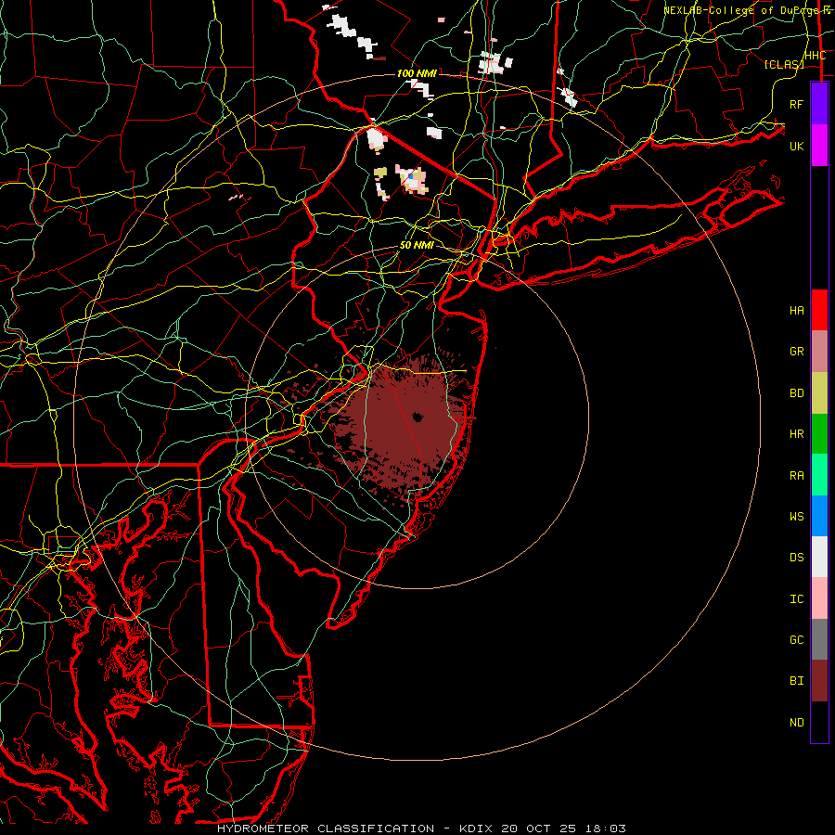Click the HR green legend color swatch
Screen dimensions: 835x835
[x=819, y=434]
